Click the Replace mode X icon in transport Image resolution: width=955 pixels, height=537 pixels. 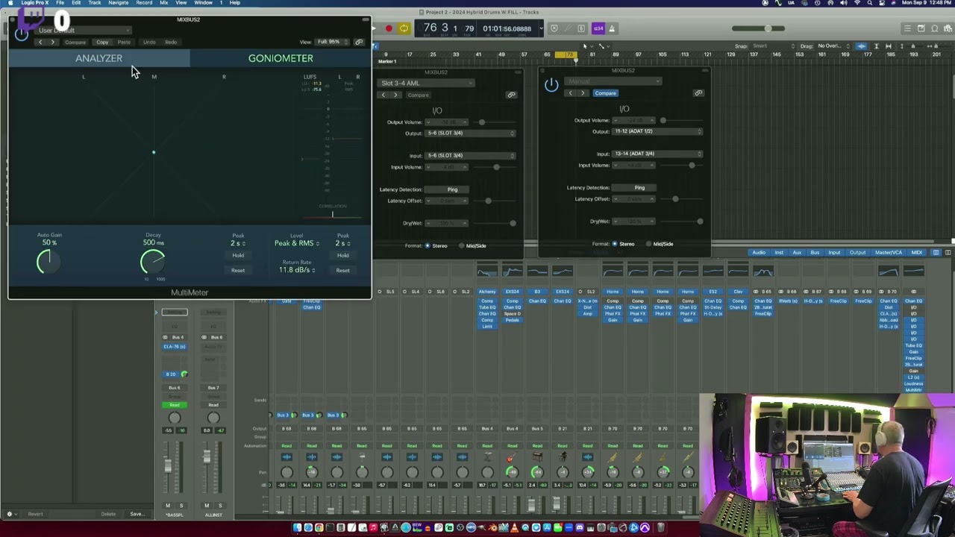pyautogui.click(x=554, y=28)
